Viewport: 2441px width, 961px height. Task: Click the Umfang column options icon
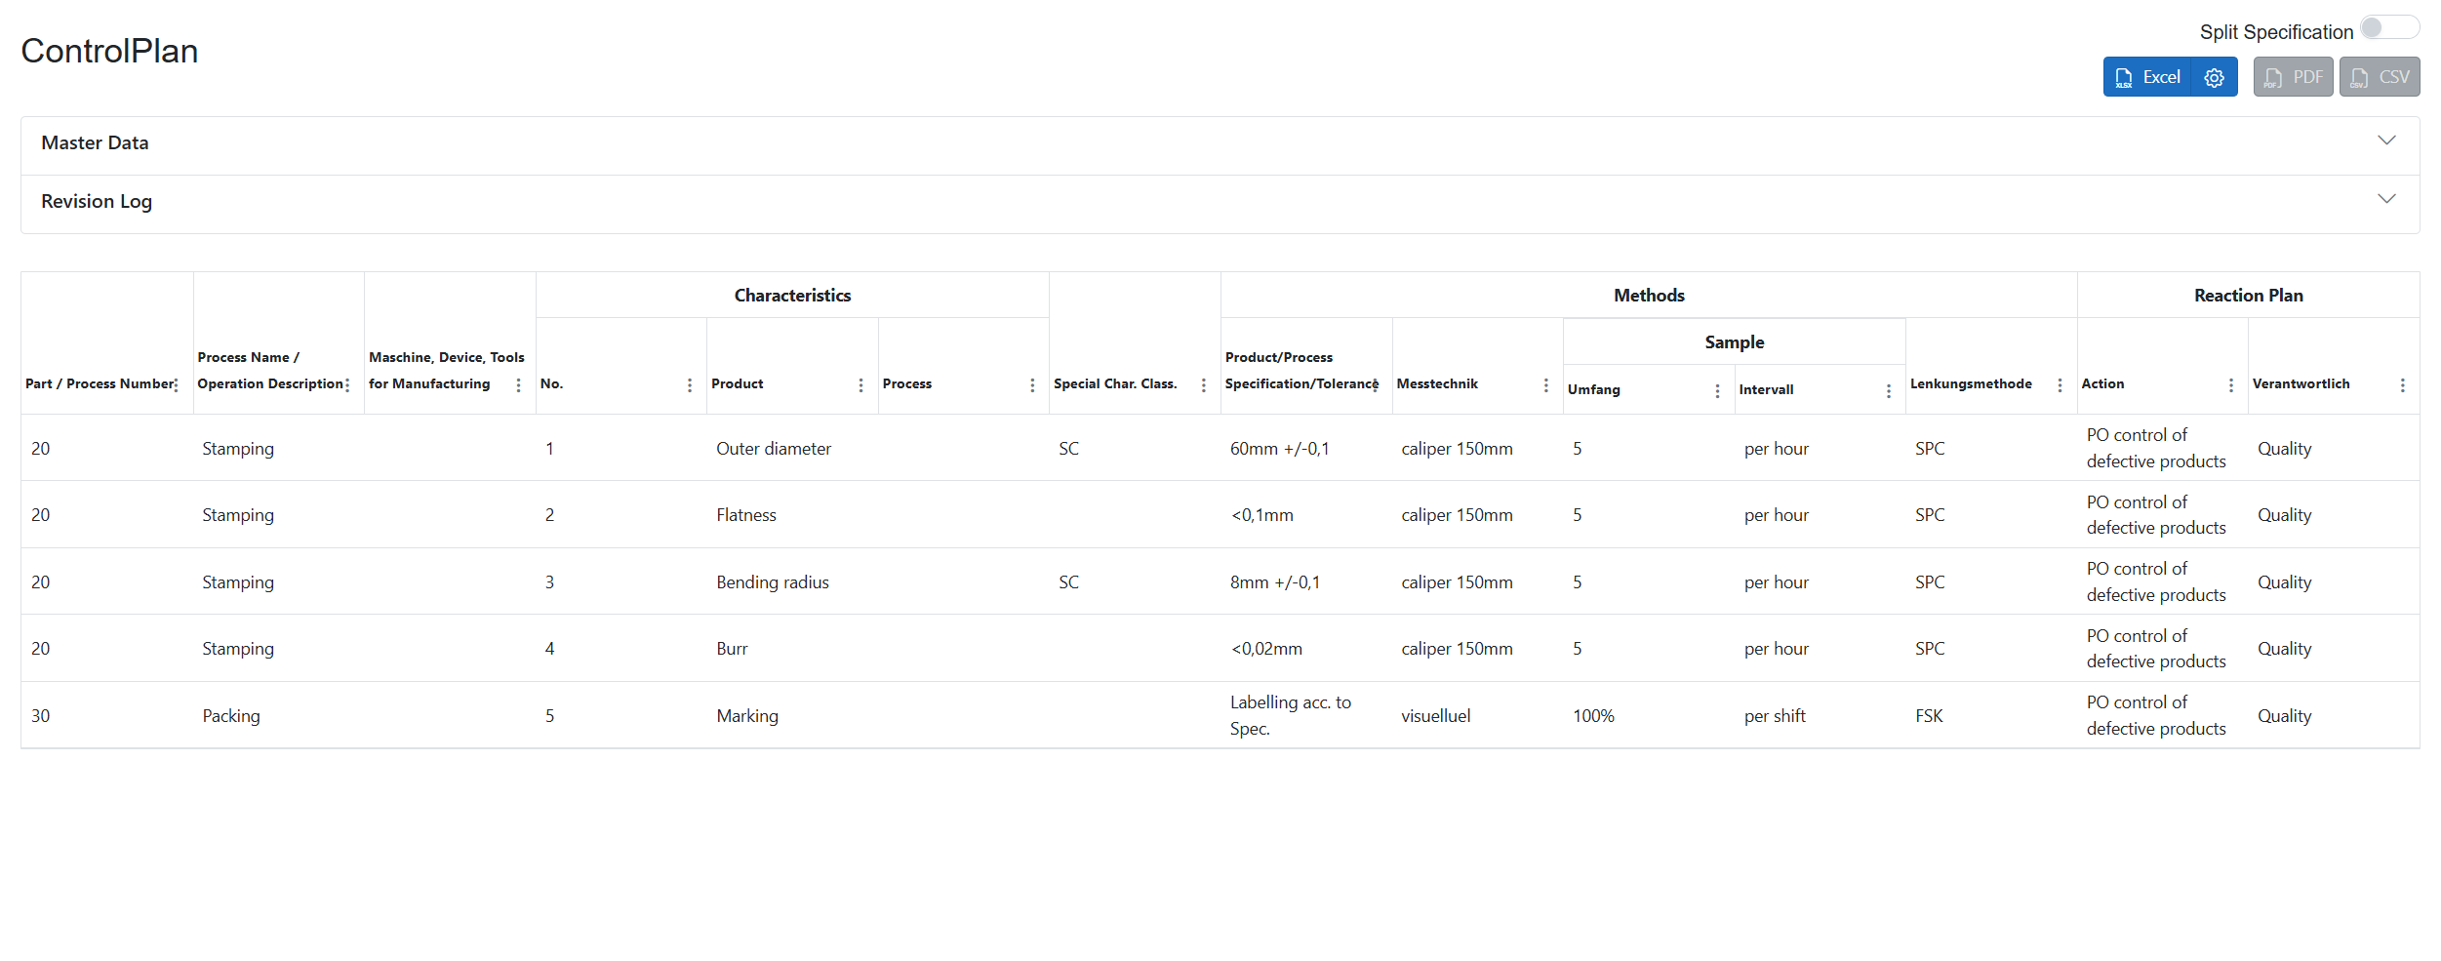1717,390
